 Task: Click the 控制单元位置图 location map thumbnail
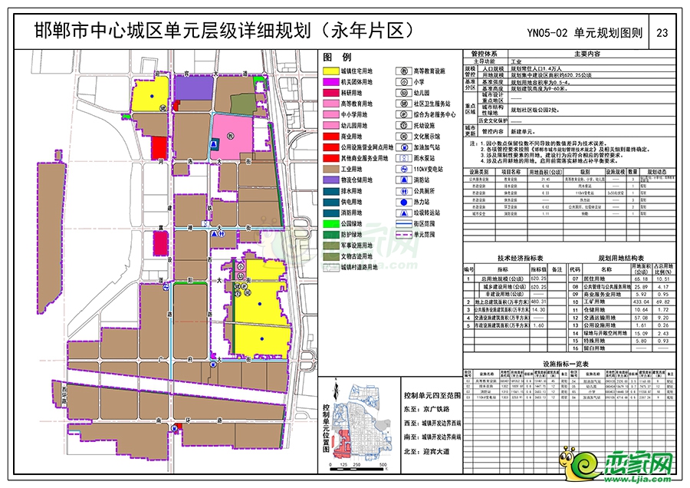point(363,421)
